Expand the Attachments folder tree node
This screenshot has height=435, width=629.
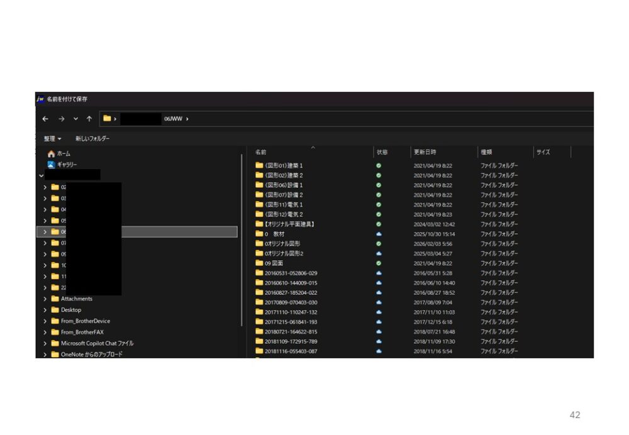(x=45, y=299)
